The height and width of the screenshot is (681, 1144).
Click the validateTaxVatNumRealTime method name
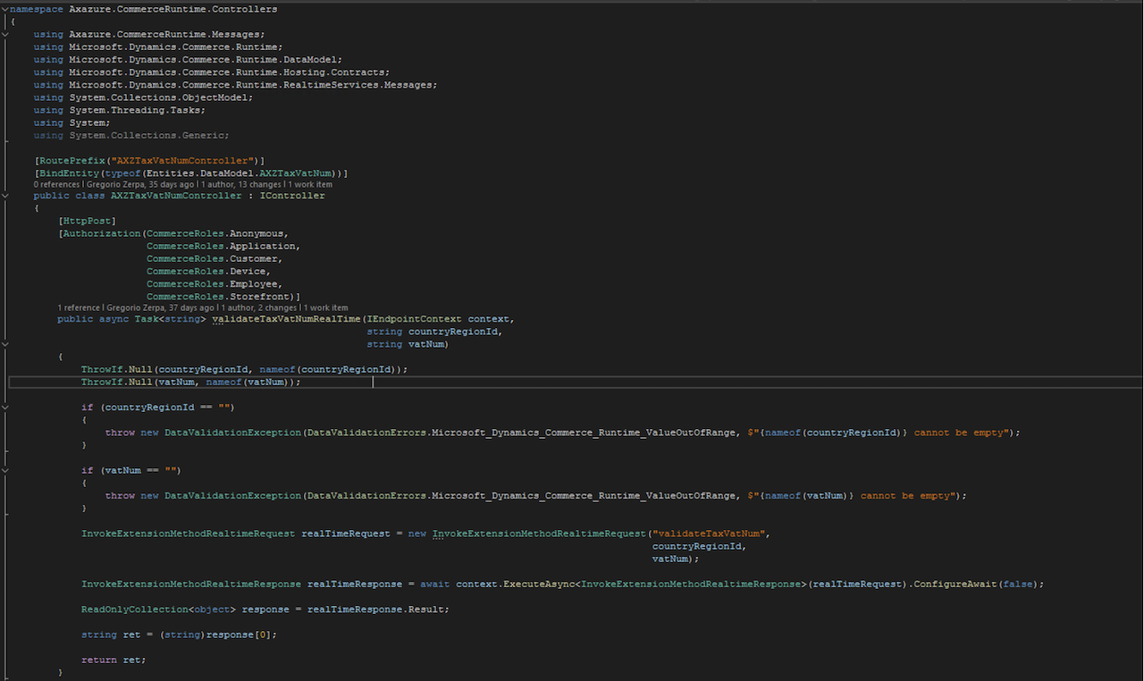click(x=286, y=319)
